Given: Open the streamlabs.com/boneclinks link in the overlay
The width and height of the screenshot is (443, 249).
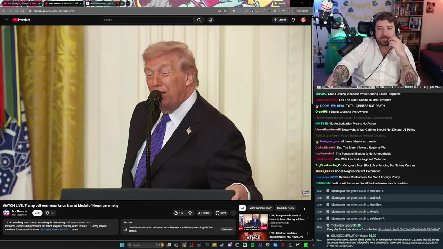Looking at the screenshot, I should coord(346,87).
